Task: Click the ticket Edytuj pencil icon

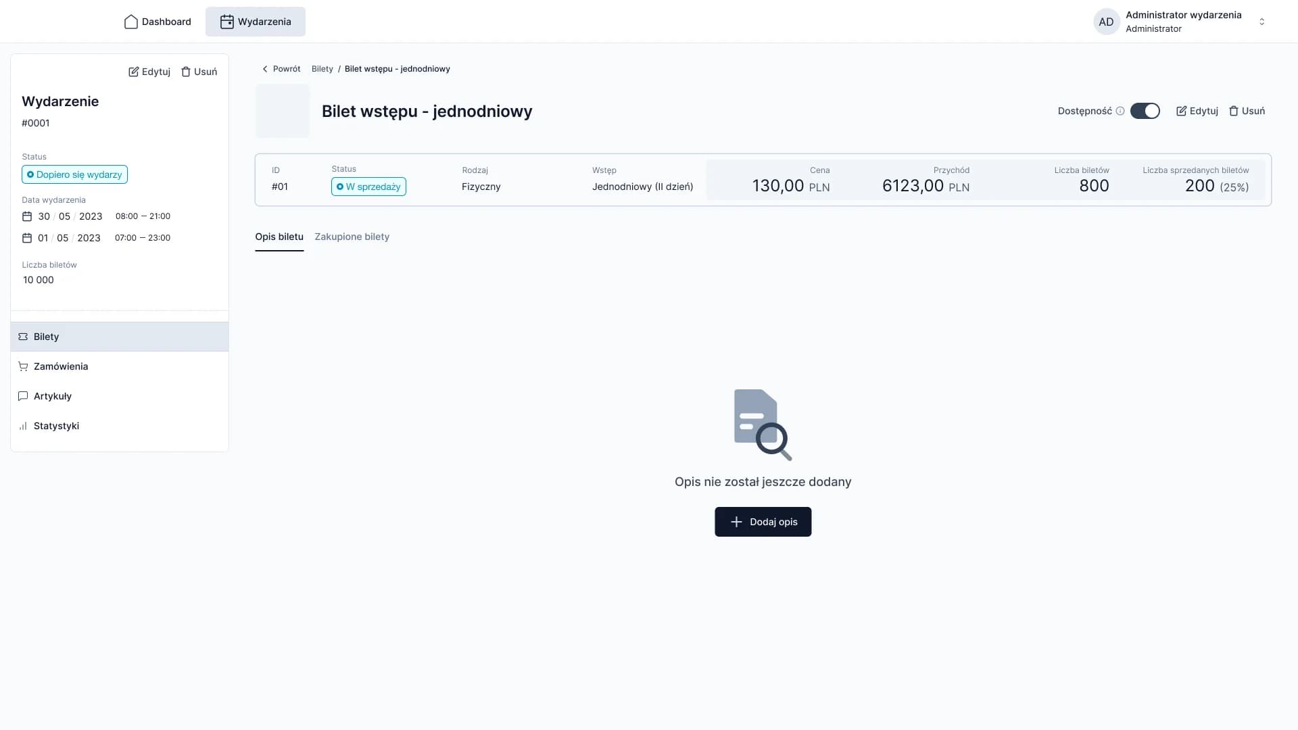Action: coord(1181,111)
